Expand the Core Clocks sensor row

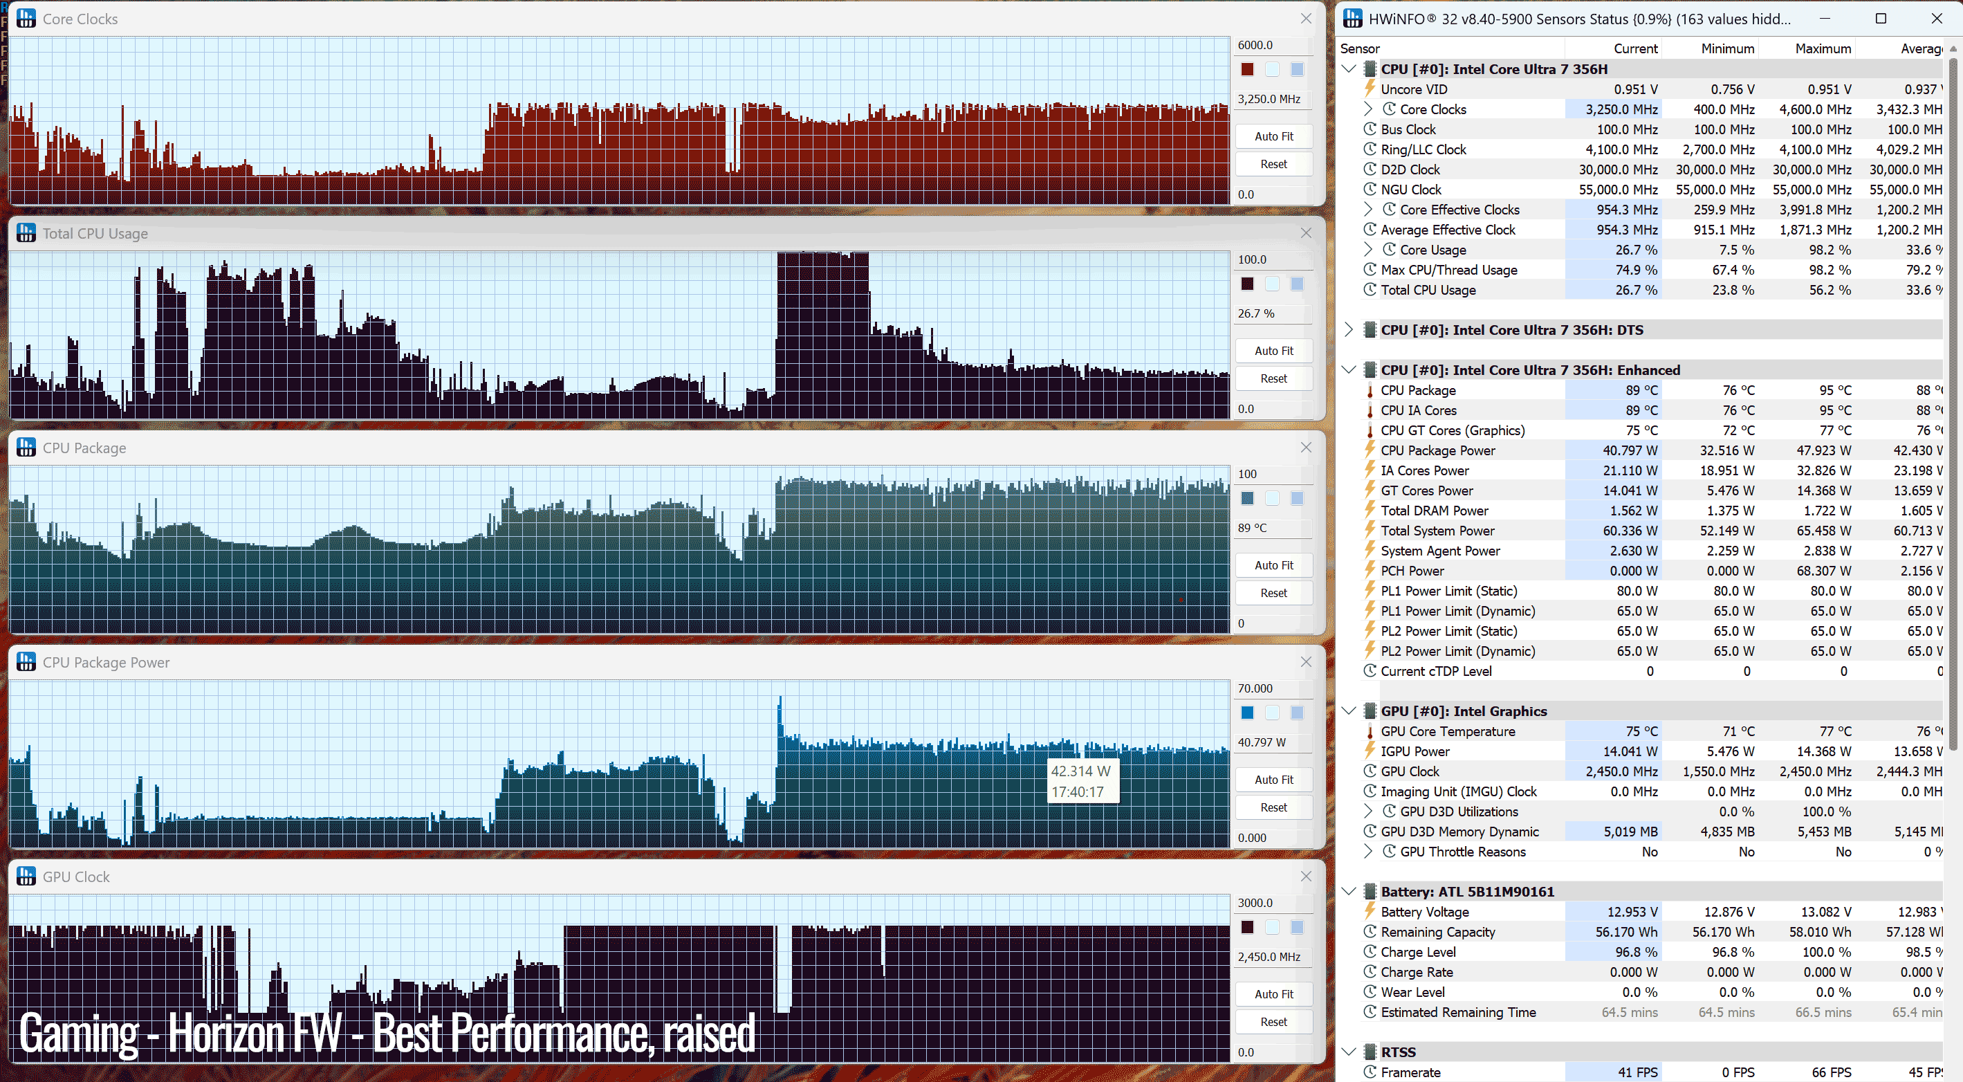(x=1368, y=109)
